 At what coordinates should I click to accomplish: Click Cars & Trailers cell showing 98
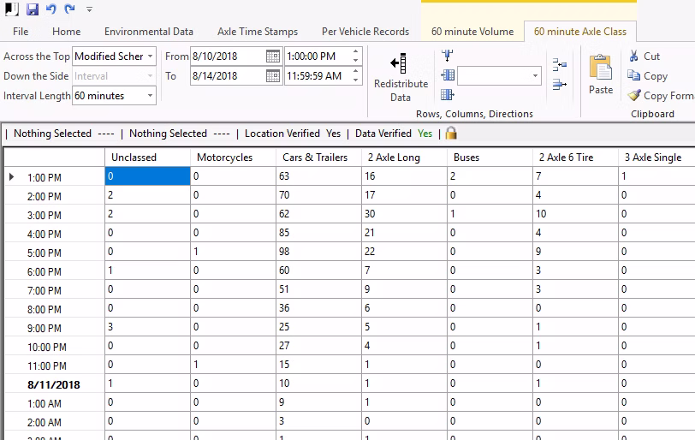click(x=318, y=251)
